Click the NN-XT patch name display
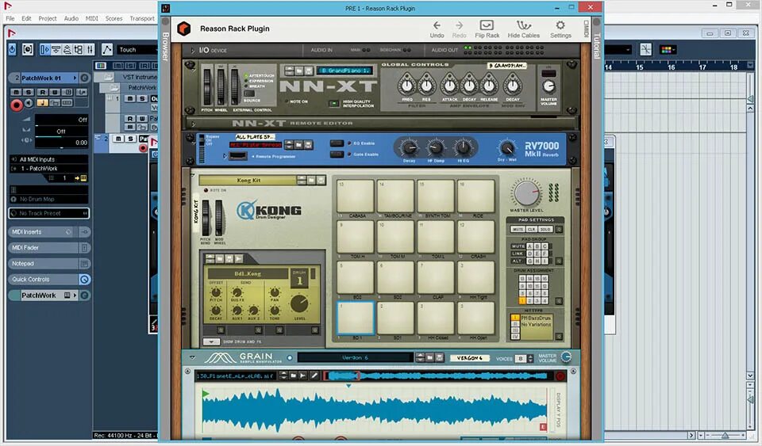Image resolution: width=762 pixels, height=446 pixels. [344, 71]
